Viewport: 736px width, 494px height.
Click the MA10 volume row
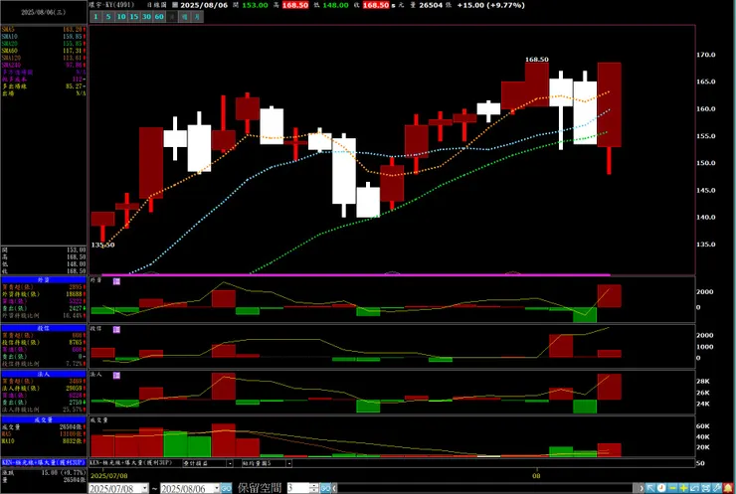coord(44,441)
